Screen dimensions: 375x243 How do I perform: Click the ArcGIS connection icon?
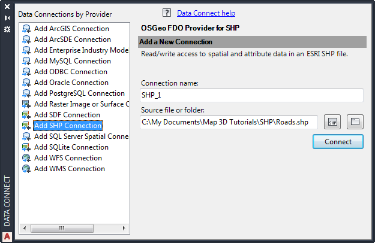coord(26,29)
